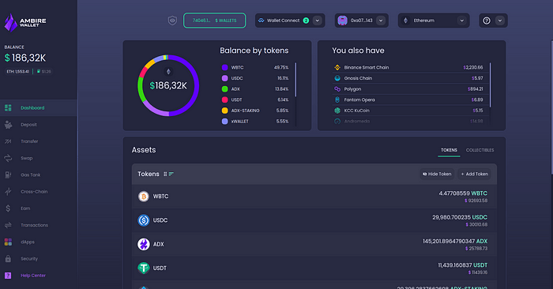
Task: Click the drag-order tokens icon
Action: coord(165,174)
